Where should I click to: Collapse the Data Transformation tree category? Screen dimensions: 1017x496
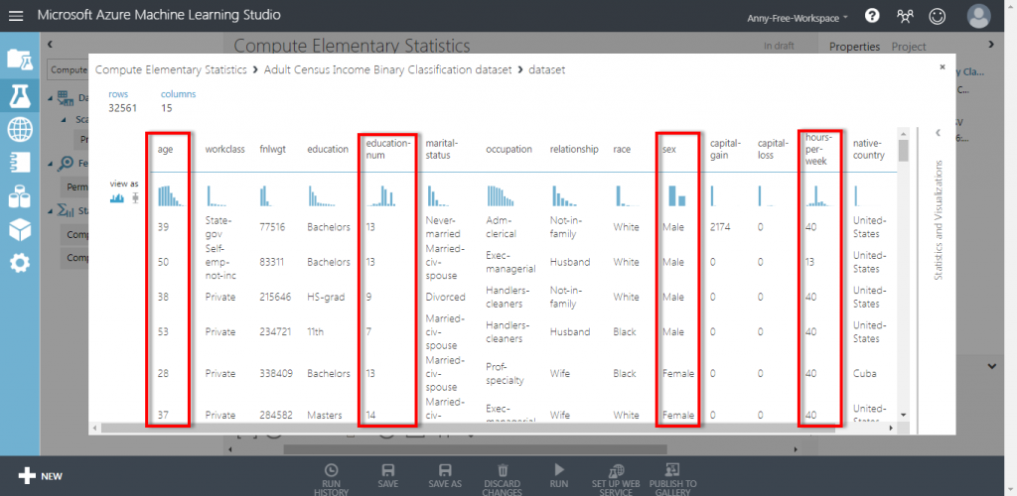point(51,98)
